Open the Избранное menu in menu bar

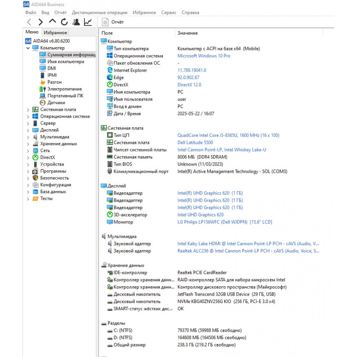[144, 12]
